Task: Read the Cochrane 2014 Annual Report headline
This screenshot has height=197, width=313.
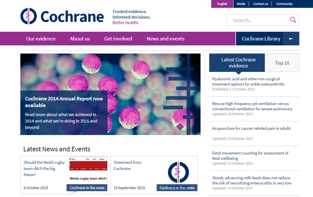Action: pos(64,102)
